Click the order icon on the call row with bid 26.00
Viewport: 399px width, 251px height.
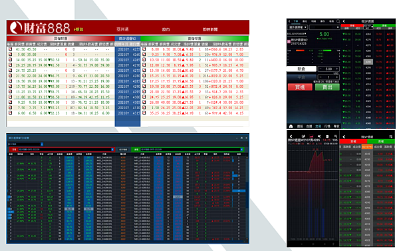(x=144, y=102)
